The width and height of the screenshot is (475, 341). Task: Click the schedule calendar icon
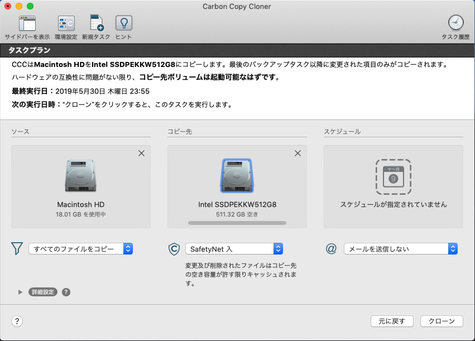(393, 177)
